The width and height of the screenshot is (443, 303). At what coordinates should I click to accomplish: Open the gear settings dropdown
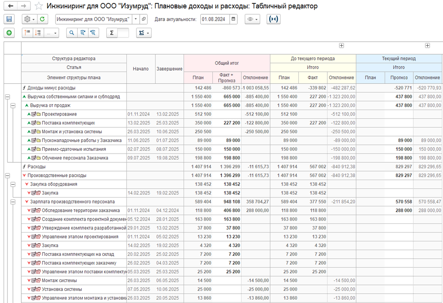coord(29,19)
